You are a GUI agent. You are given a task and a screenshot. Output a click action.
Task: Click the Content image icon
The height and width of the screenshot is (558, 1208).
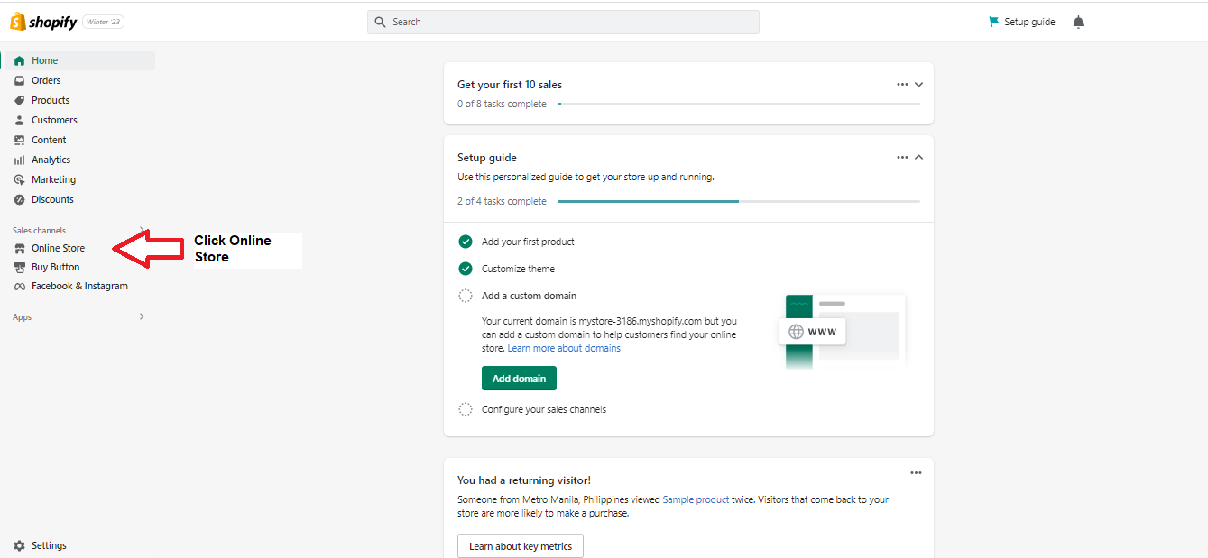19,140
